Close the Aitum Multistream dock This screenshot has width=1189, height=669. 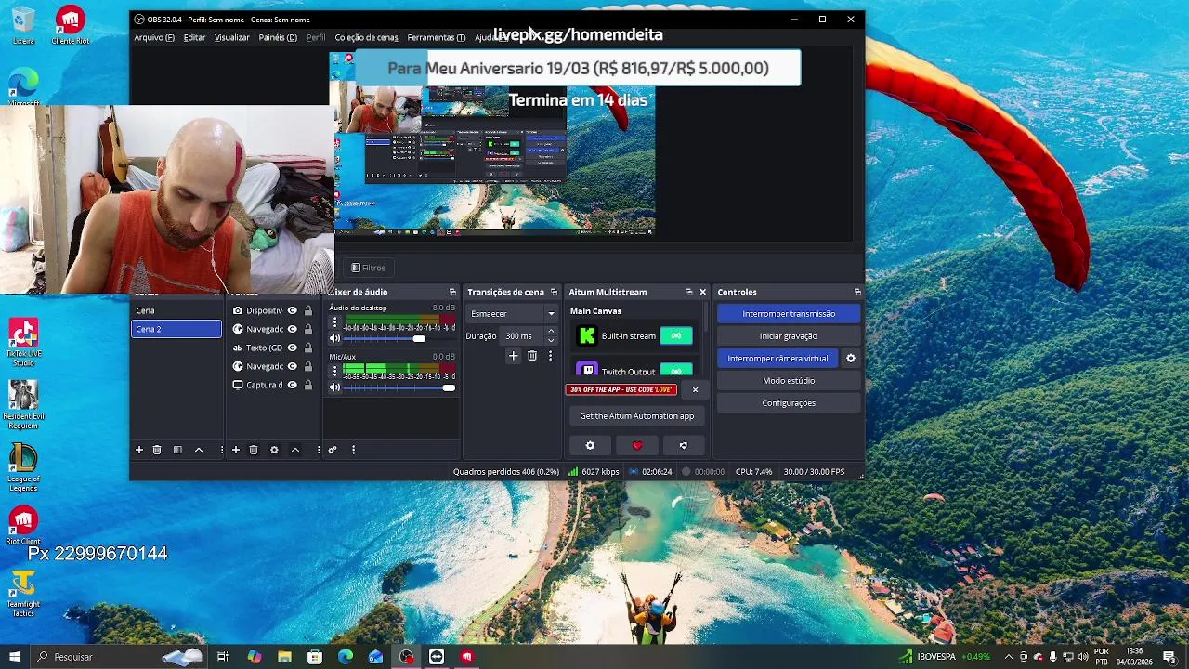tap(702, 292)
